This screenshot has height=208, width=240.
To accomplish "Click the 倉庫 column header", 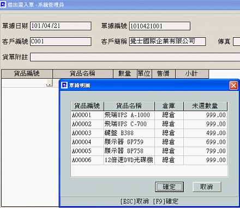I will [x=169, y=106].
